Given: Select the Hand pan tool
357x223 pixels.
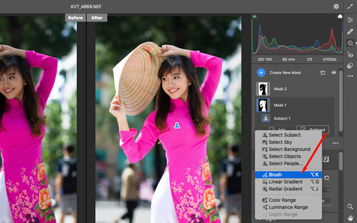Looking at the screenshot, I should (350, 217).
